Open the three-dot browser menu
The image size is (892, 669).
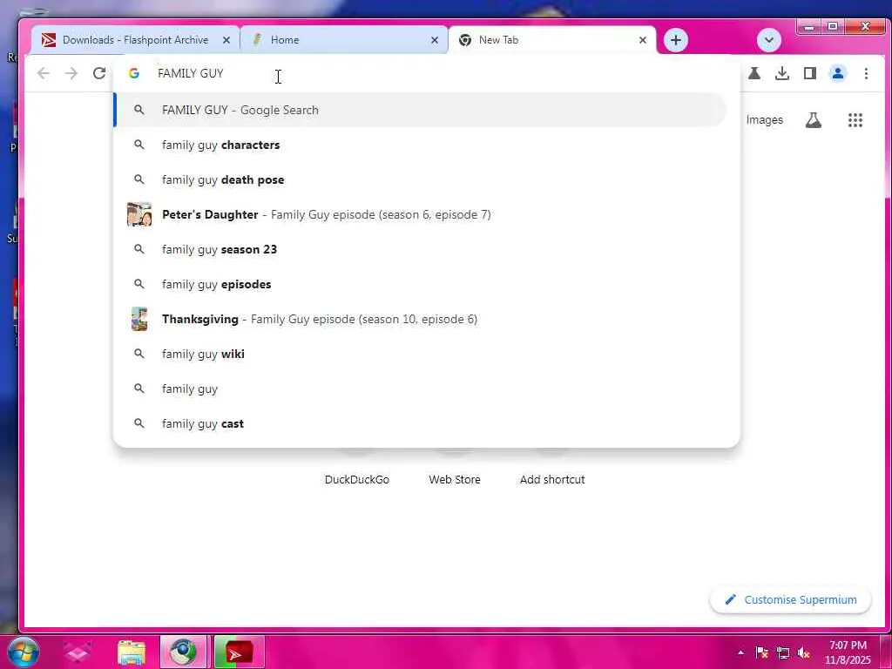(866, 73)
